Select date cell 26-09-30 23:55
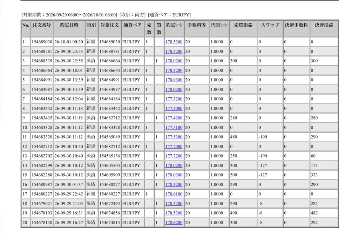The image size is (359, 233). click(x=69, y=51)
